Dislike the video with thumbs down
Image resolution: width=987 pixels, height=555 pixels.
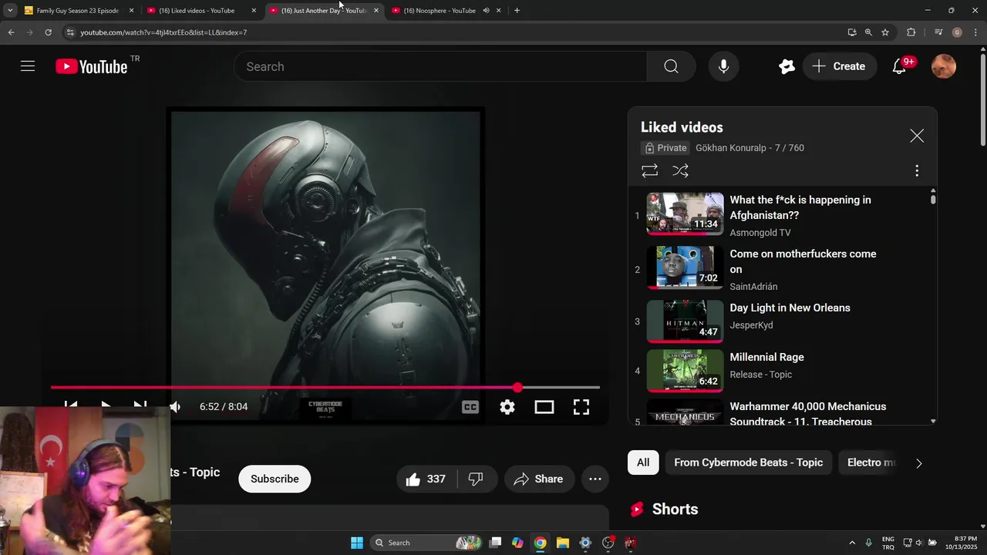[x=476, y=479]
